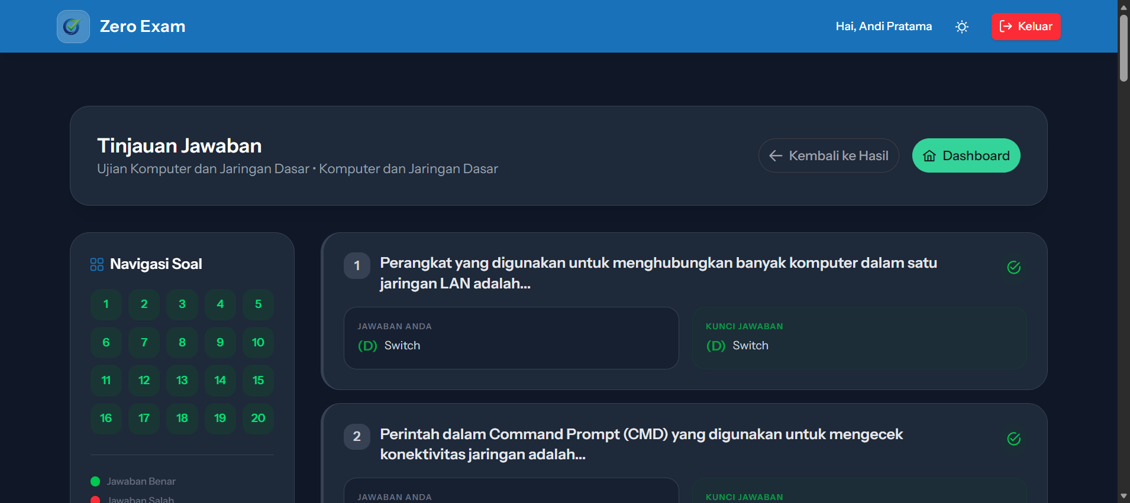Click question 1 text about jaringan LAN
Viewport: 1130px width, 503px height.
click(658, 273)
